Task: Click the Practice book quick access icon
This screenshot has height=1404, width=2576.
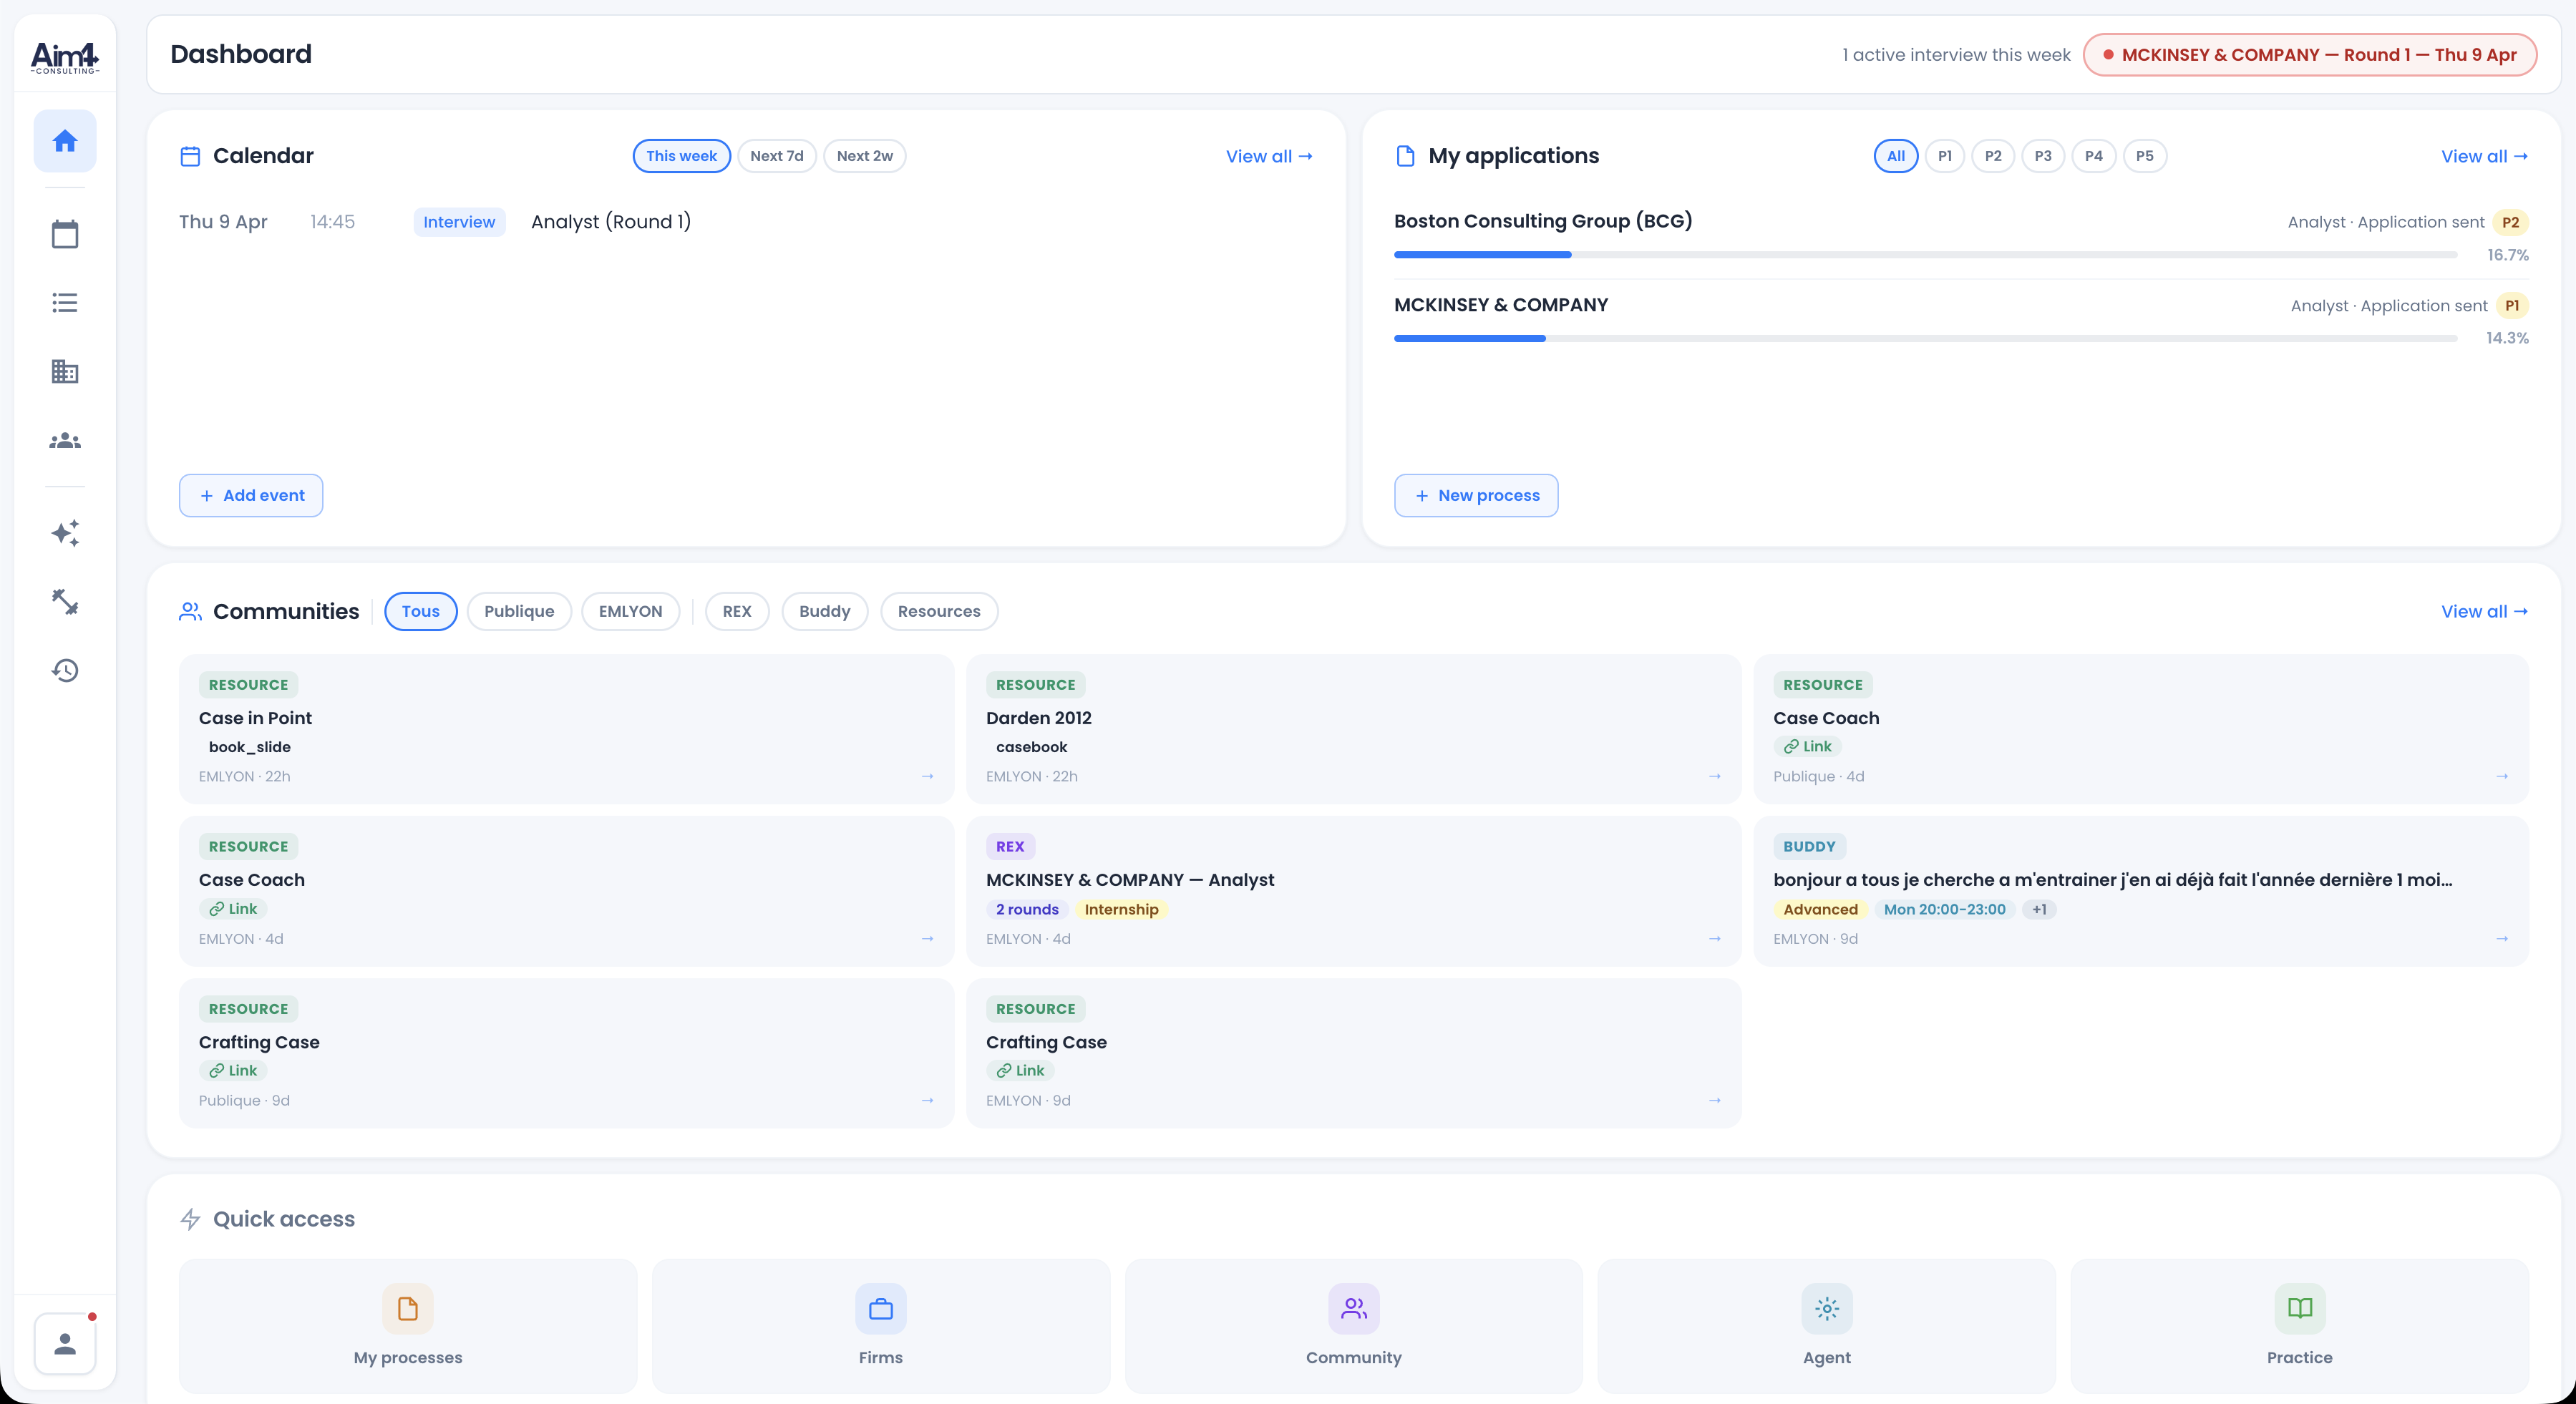Action: click(x=2300, y=1309)
